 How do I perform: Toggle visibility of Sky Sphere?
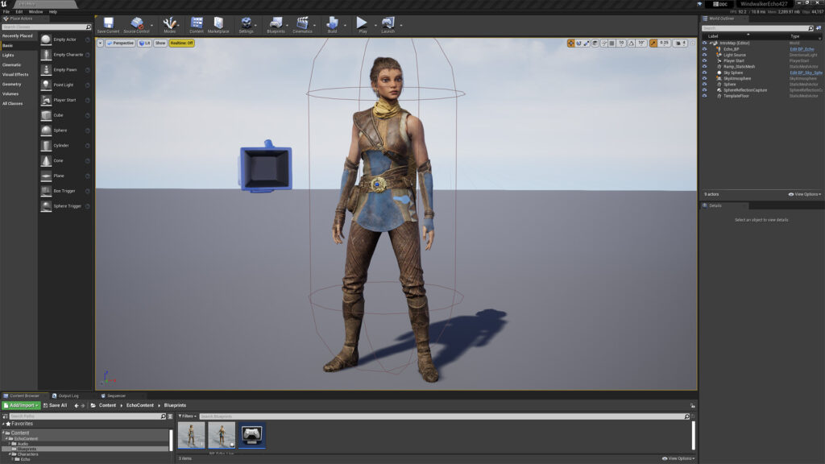(x=704, y=72)
